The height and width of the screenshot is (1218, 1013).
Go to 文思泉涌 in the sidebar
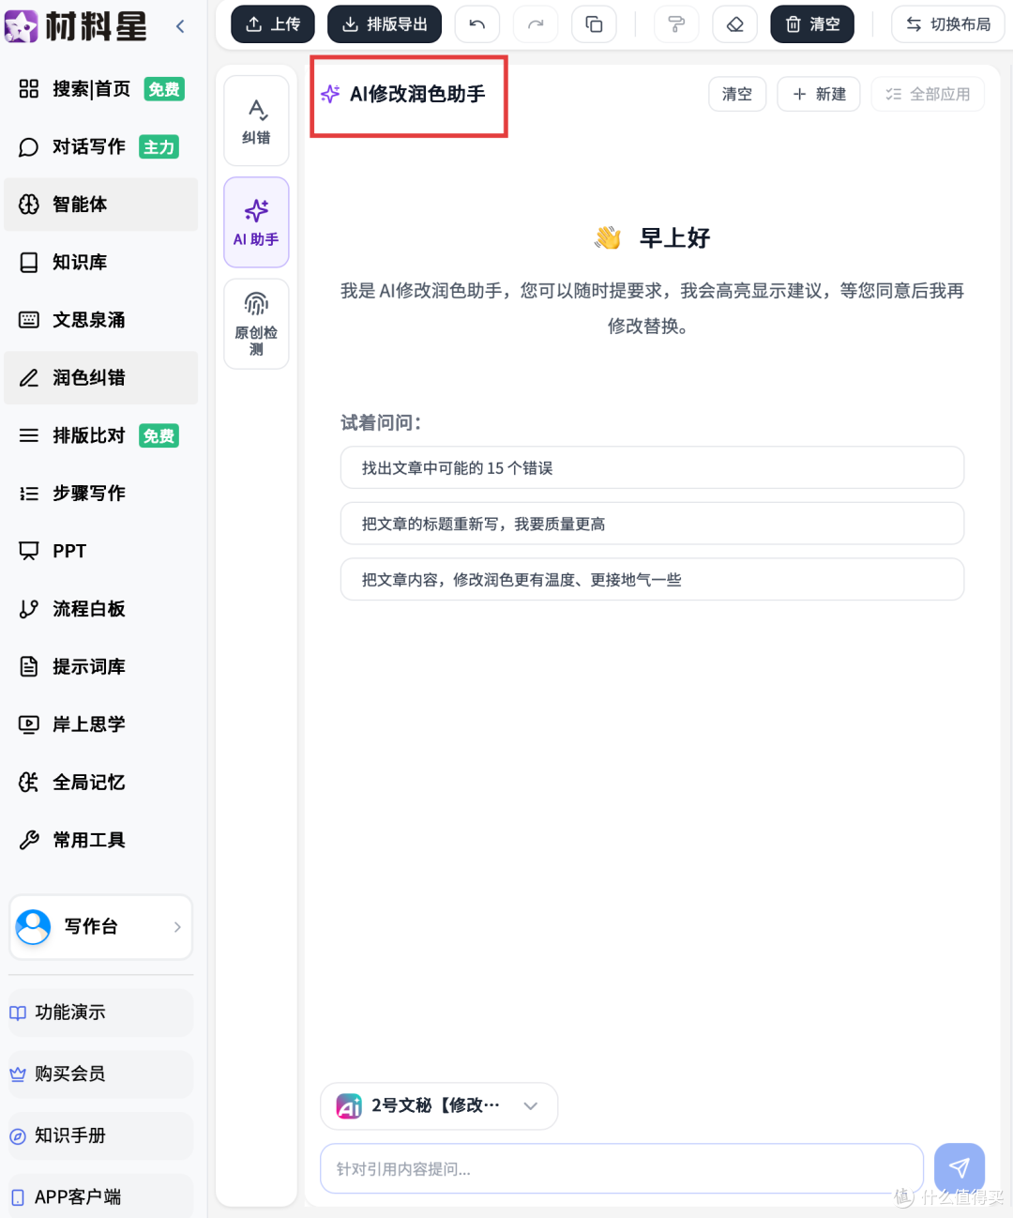(100, 320)
